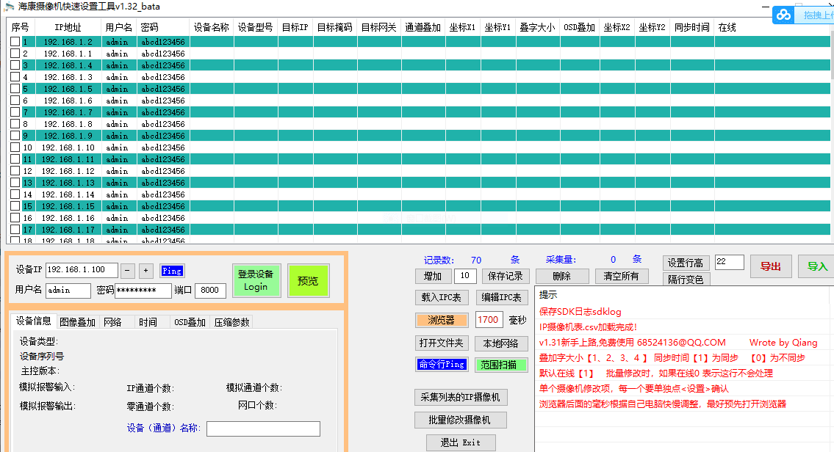834x452 pixels.
Task: Click the 同步时间 column header
Action: pos(692,27)
